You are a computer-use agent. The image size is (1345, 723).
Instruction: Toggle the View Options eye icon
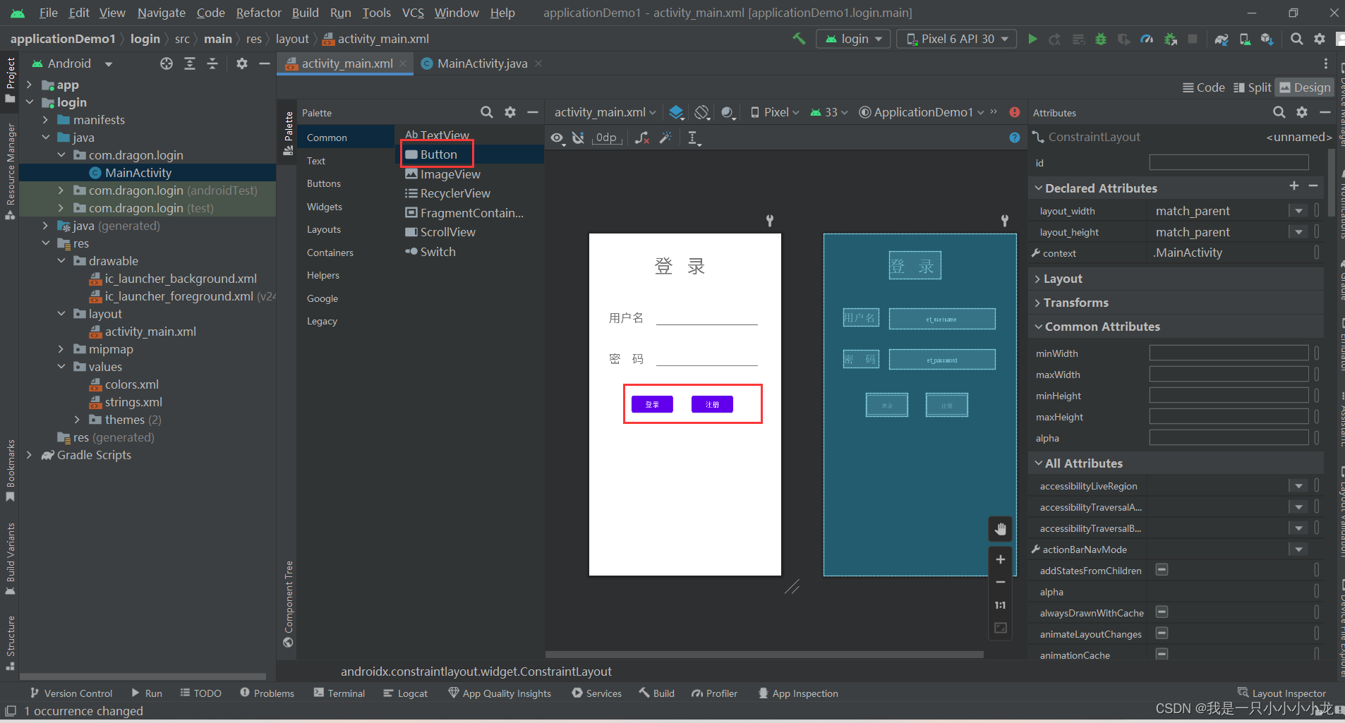pos(557,138)
